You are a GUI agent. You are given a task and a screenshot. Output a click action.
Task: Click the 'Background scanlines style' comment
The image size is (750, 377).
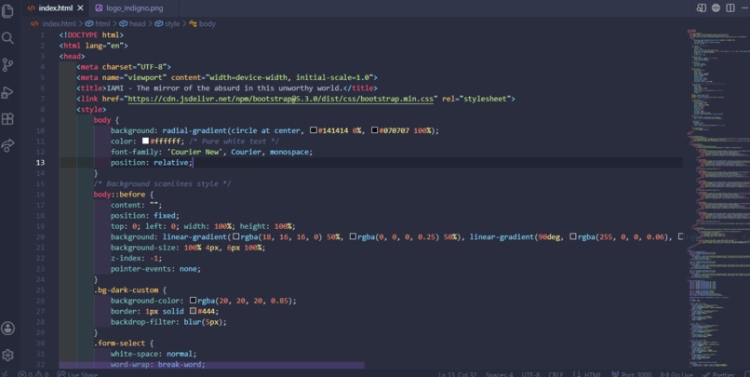(x=162, y=183)
